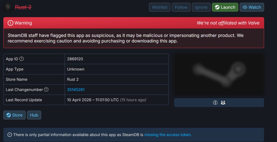
Task: Click the warning exclamation icon in the red banner
Action: (x=10, y=23)
